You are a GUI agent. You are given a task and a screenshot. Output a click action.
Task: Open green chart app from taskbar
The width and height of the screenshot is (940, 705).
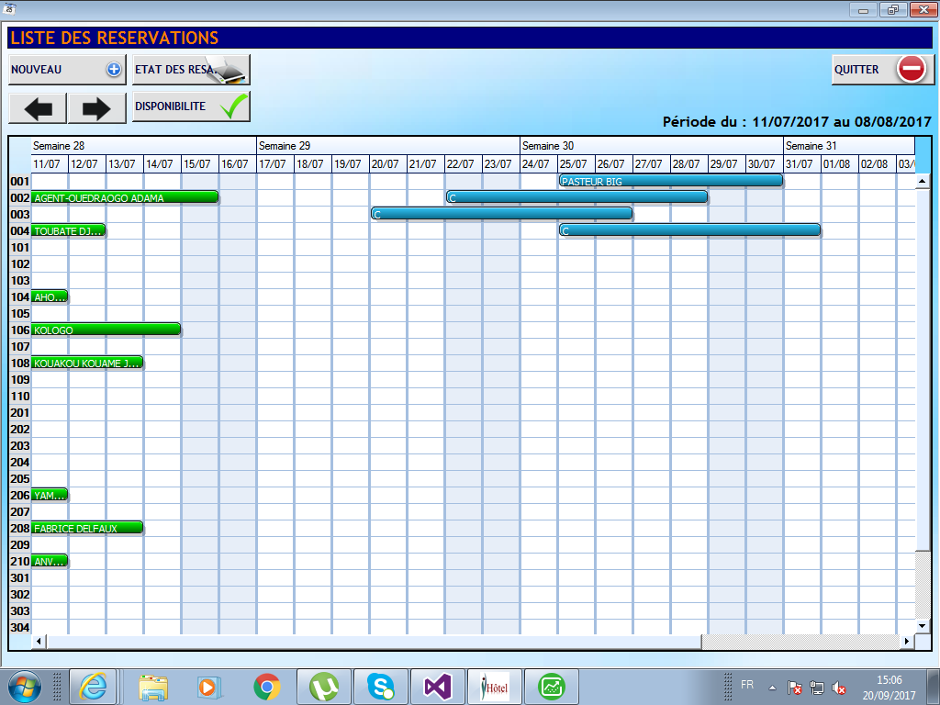pos(552,687)
